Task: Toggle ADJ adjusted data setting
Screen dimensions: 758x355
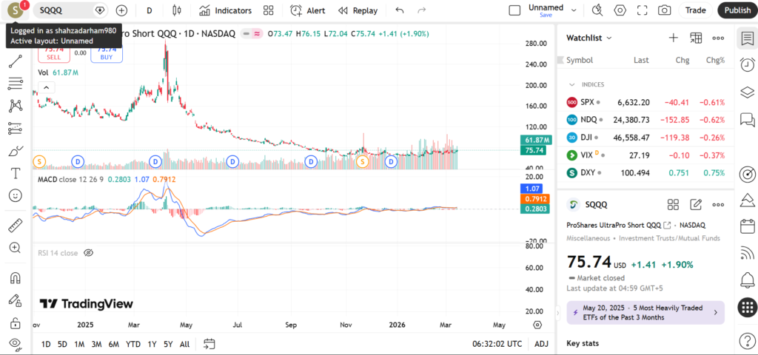Action: click(541, 344)
